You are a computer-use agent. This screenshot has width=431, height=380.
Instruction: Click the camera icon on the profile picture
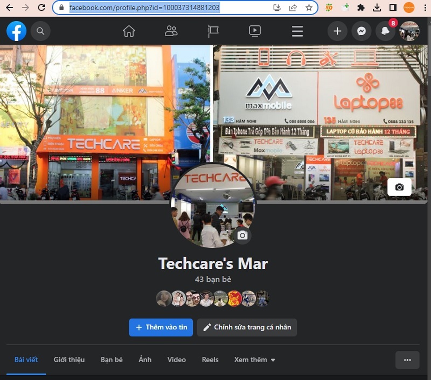[x=242, y=236]
